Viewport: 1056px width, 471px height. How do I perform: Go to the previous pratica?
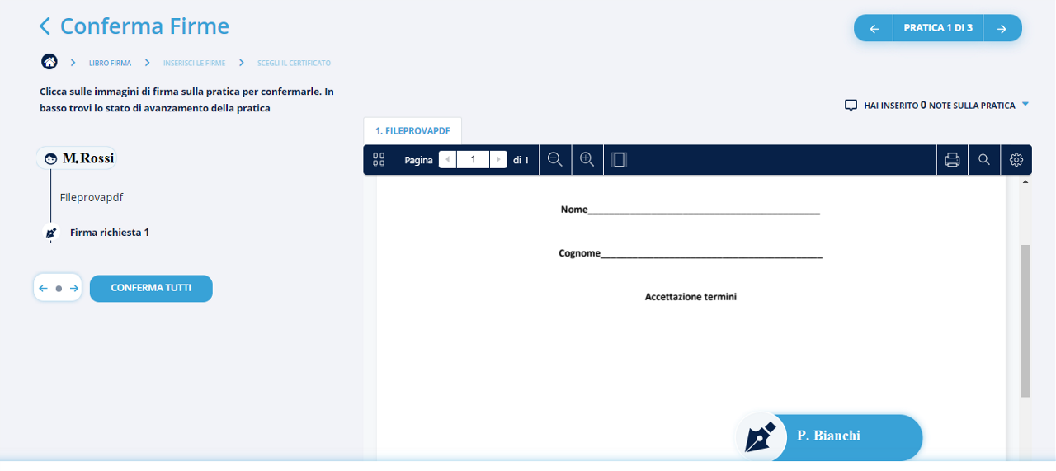coord(874,28)
